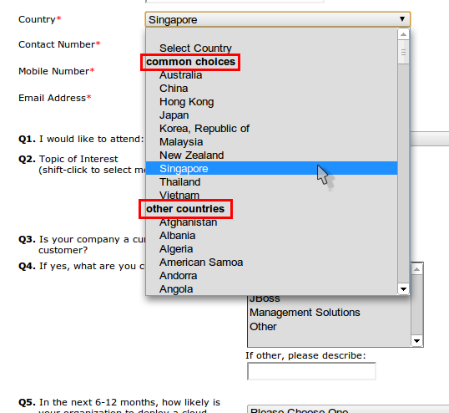The height and width of the screenshot is (413, 449).
Task: Pick Albania in the list
Action: pos(271,236)
